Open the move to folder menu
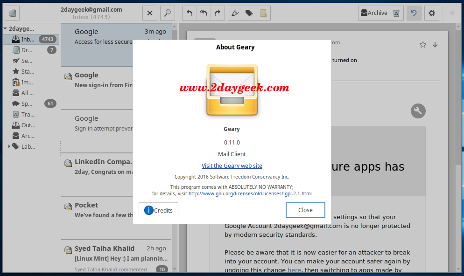Screen dimensions: 464x276 pos(263,13)
